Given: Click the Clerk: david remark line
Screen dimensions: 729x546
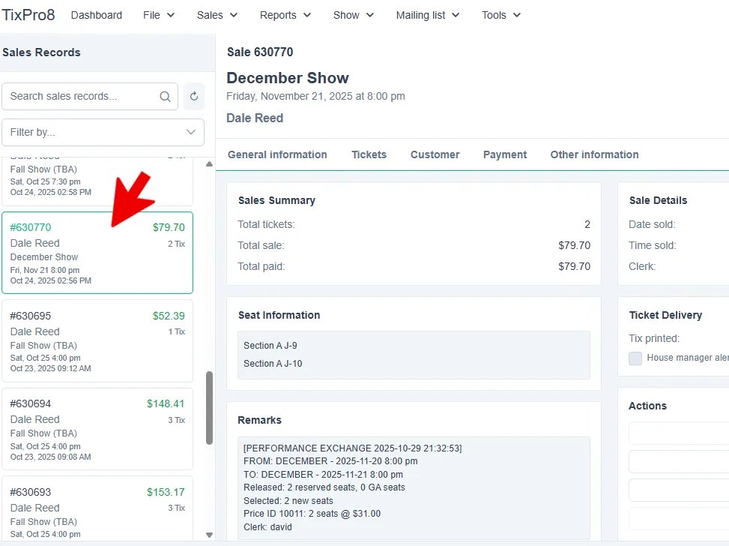Looking at the screenshot, I should (x=267, y=527).
